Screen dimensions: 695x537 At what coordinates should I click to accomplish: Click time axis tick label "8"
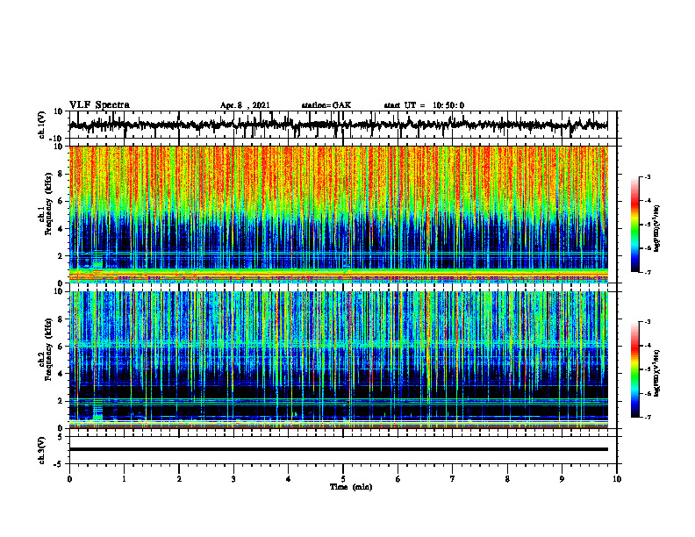(x=507, y=479)
